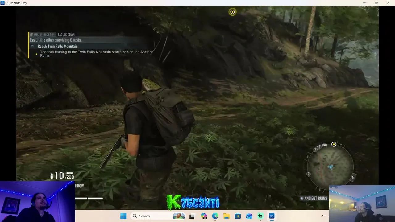Click the football icon in the search box

point(179,216)
